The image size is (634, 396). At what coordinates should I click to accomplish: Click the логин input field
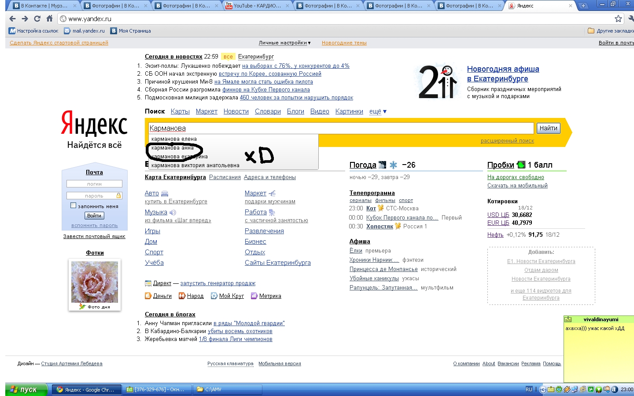94,184
